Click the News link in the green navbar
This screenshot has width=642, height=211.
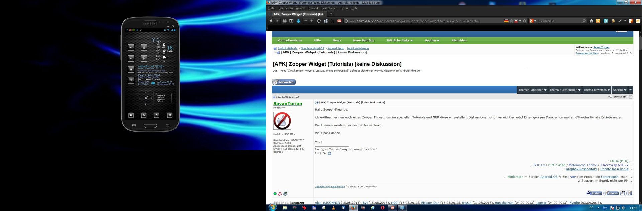click(337, 40)
